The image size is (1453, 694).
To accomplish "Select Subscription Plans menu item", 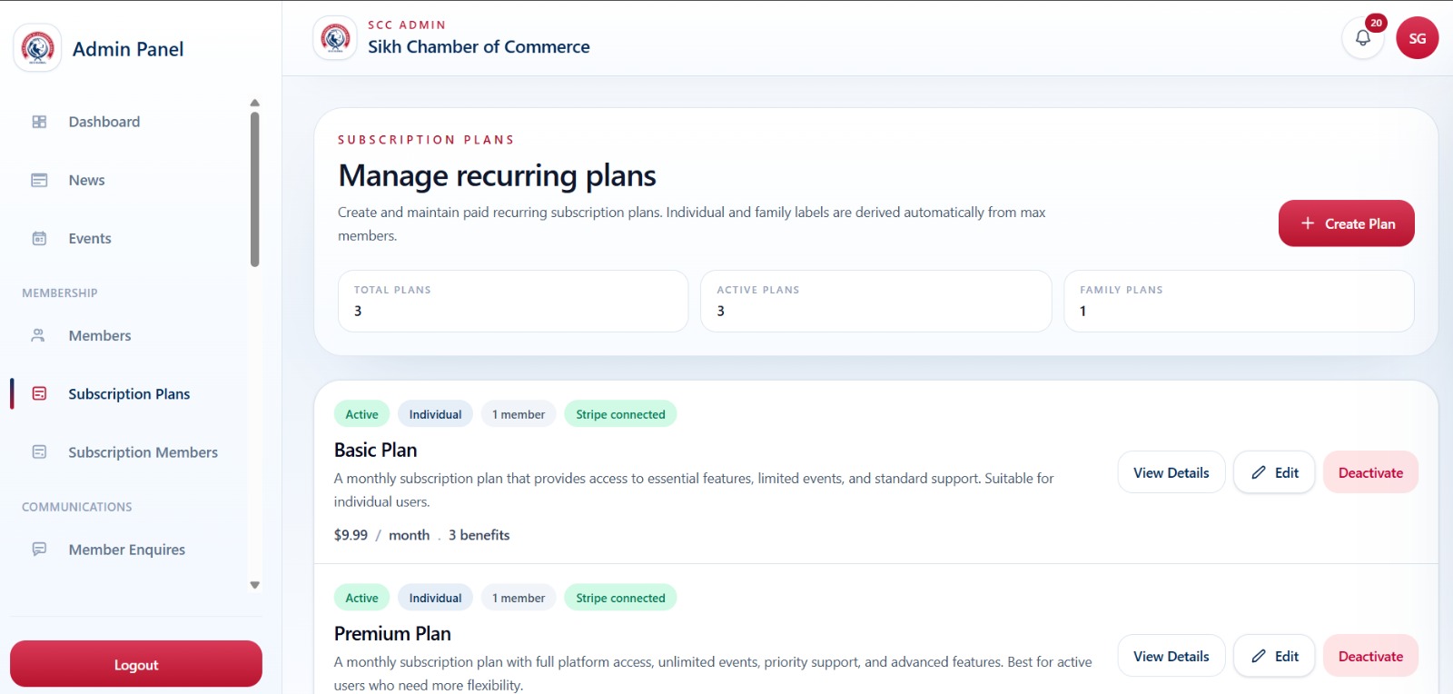I will 128,393.
